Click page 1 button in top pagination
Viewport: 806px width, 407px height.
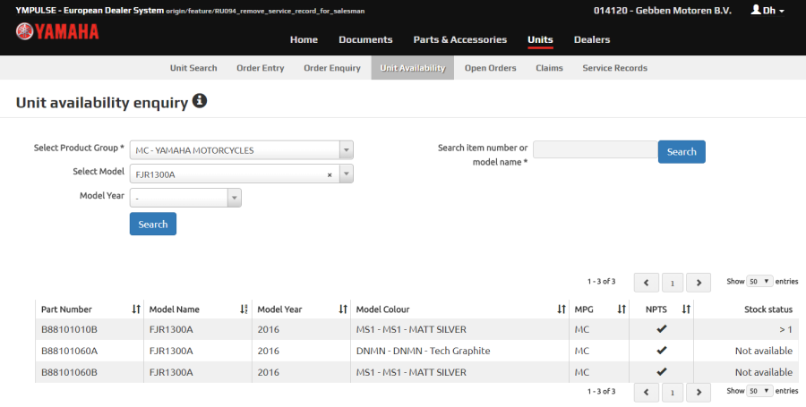673,283
